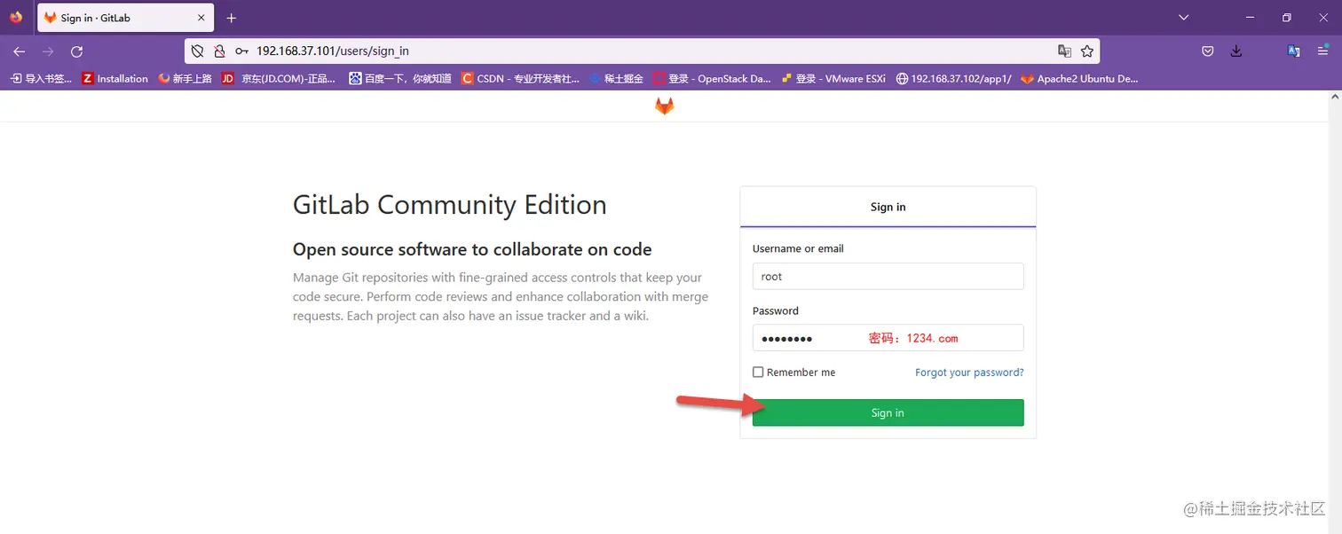Click the translation extension icon in the toolbar
The image size is (1342, 534).
1294,51
